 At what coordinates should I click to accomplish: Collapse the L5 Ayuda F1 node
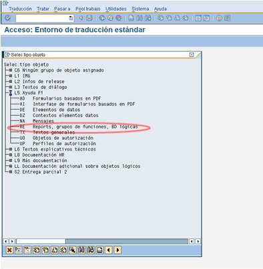11,92
